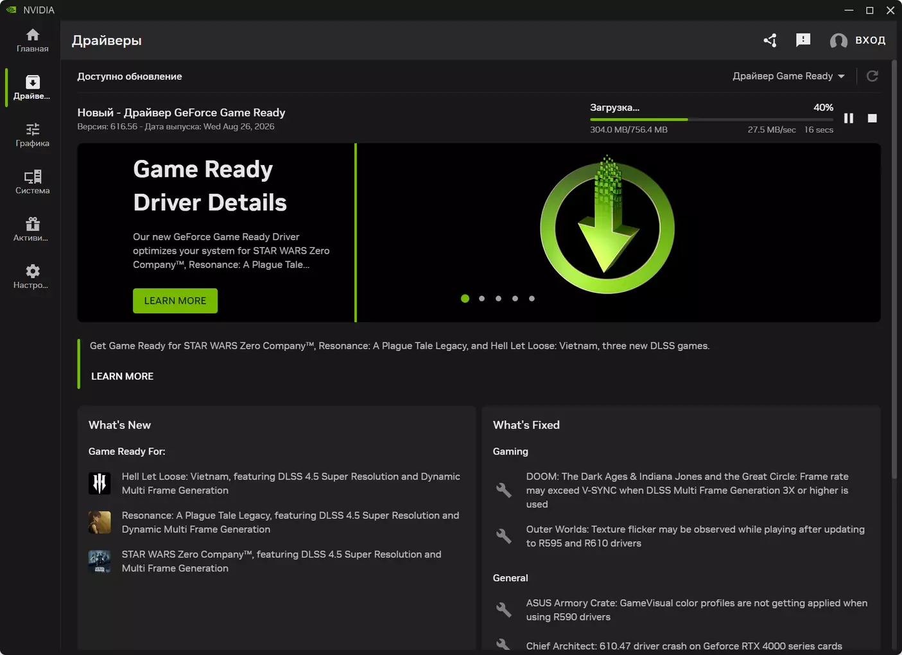This screenshot has width=902, height=655.
Task: Click the Новый - Драйвер GeForce Game Ready title
Action: (181, 112)
